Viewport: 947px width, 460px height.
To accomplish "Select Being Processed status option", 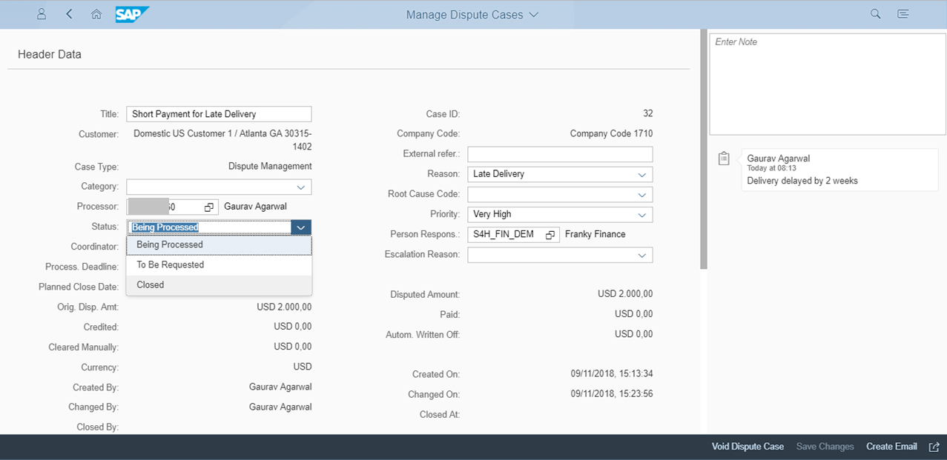I will (219, 245).
